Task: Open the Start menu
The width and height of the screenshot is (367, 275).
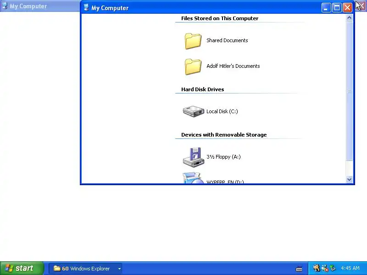Action: pos(22,268)
